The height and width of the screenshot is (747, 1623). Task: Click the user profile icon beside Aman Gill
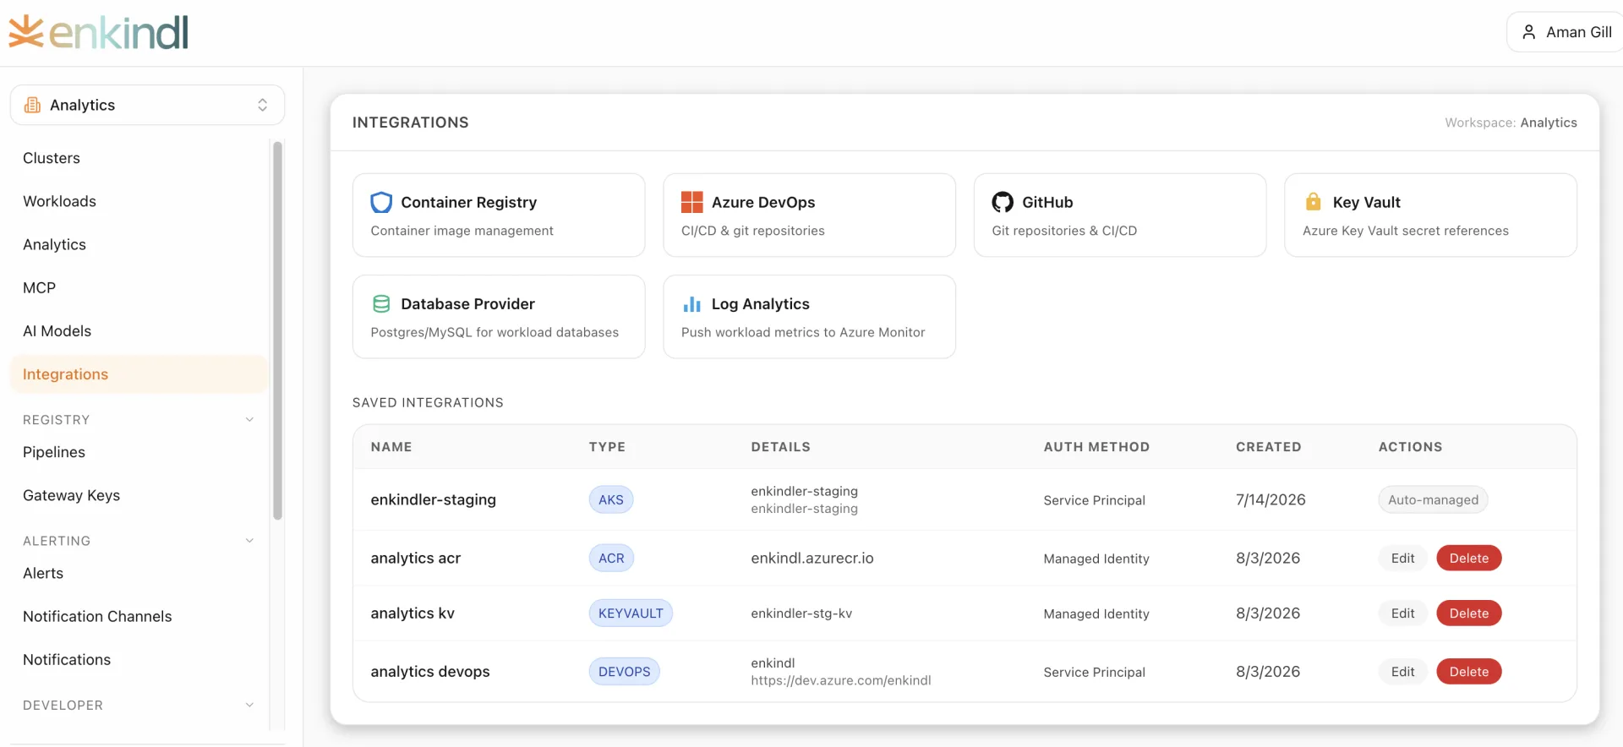click(x=1528, y=32)
